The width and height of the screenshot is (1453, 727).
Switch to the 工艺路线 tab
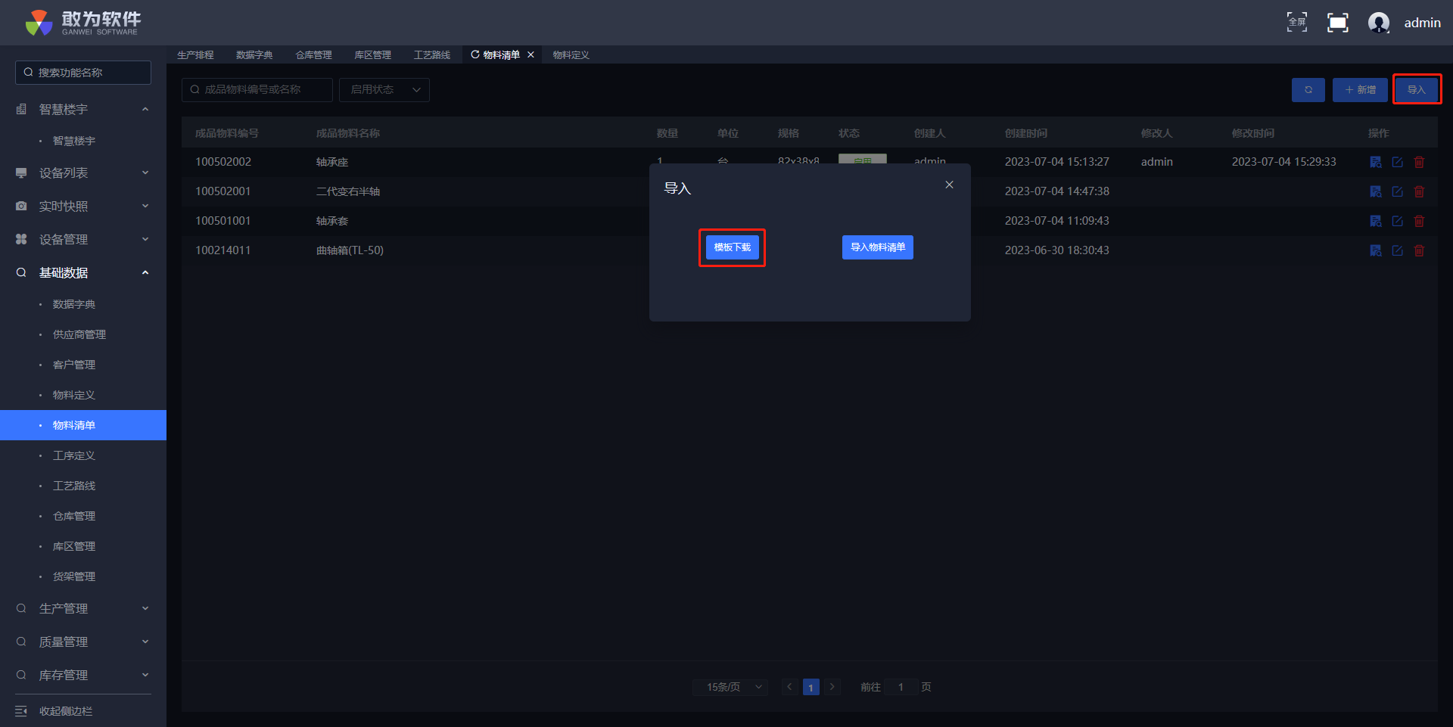(431, 55)
